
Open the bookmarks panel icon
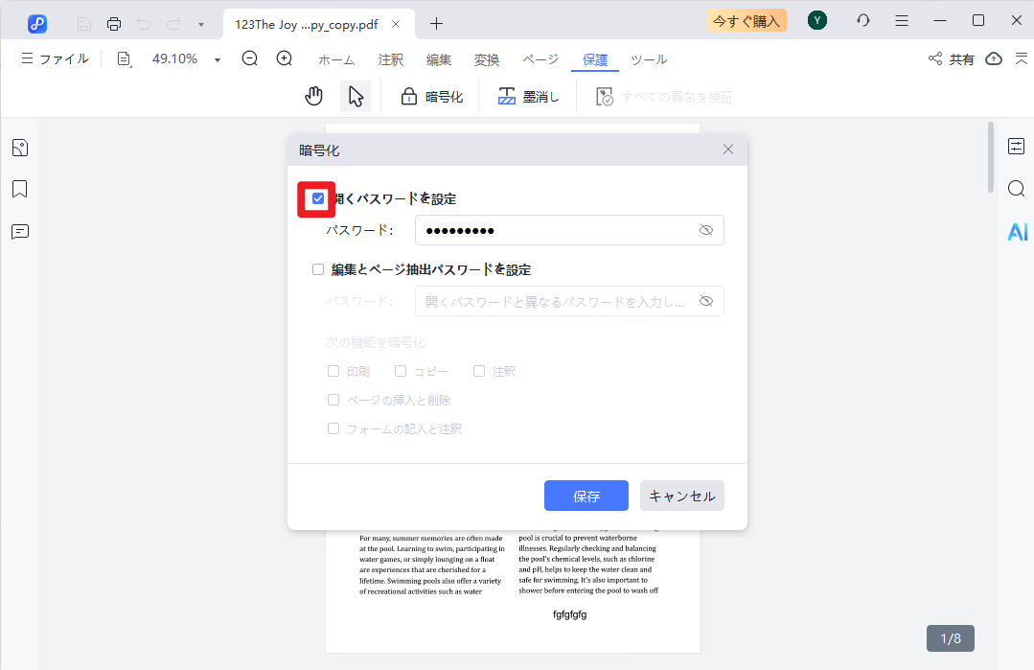20,189
